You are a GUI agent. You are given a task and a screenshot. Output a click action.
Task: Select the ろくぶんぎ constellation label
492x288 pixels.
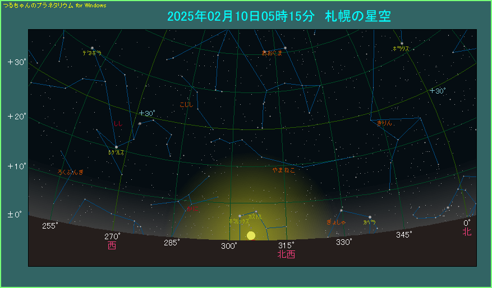click(x=71, y=172)
